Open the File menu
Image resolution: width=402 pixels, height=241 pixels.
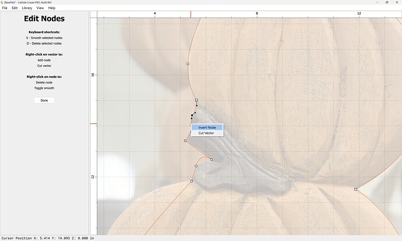pyautogui.click(x=5, y=8)
